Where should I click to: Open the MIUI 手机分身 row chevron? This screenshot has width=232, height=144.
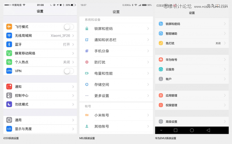(x=148, y=51)
